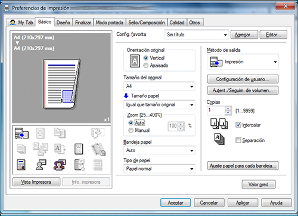The width and height of the screenshot is (298, 216).
Task: Click the offset stack icon beside Separación
Action: pos(219,139)
